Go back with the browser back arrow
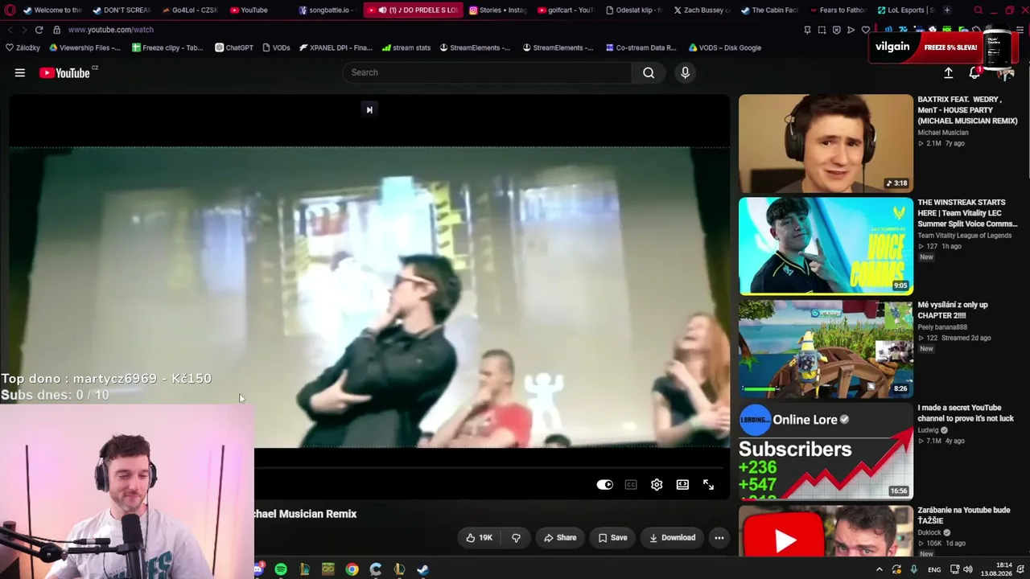1030x579 pixels. 10,30
